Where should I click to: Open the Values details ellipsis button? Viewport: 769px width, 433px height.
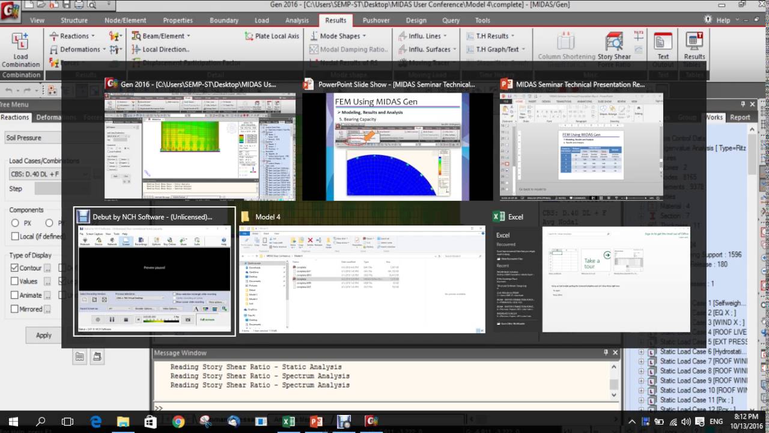tap(47, 281)
